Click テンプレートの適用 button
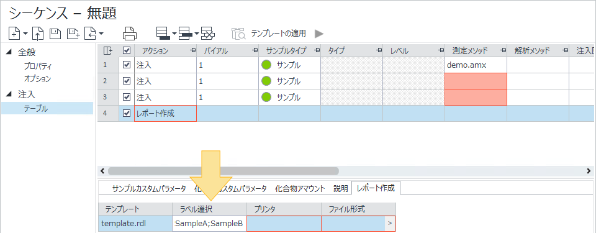 278,34
